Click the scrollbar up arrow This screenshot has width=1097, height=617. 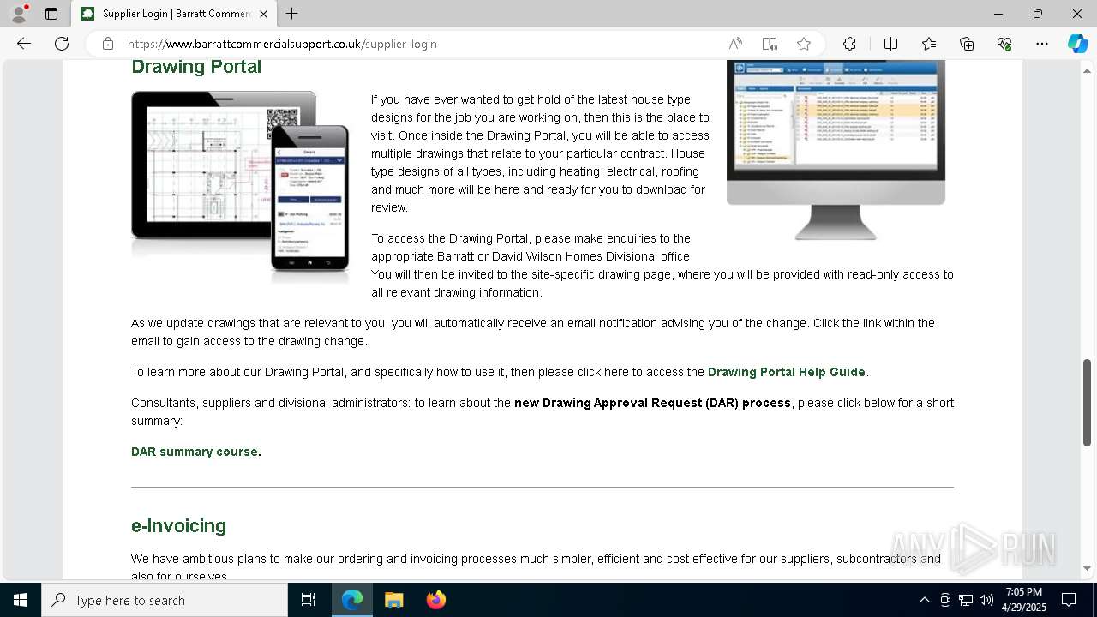point(1088,69)
